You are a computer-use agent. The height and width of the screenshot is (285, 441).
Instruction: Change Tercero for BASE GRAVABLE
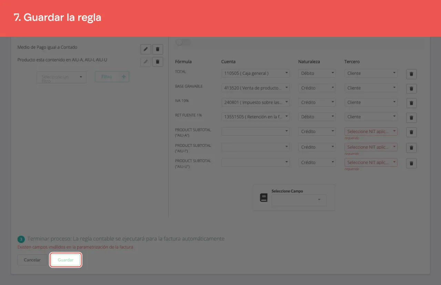tap(371, 88)
